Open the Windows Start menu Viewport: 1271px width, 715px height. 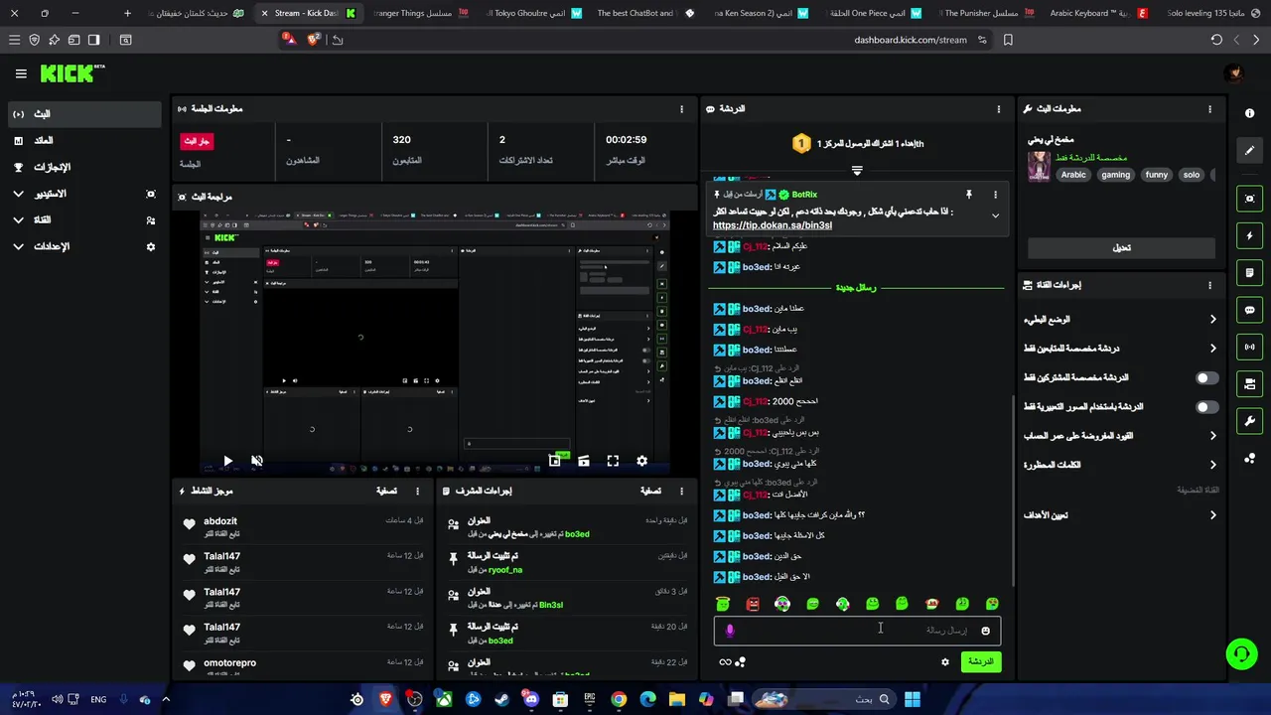(912, 699)
